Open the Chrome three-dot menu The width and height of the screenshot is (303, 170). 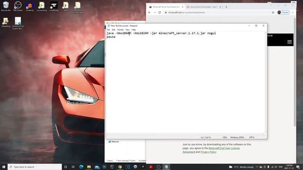[293, 12]
